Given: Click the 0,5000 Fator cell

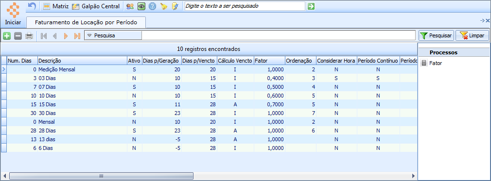Looking at the screenshot, I should click(269, 87).
